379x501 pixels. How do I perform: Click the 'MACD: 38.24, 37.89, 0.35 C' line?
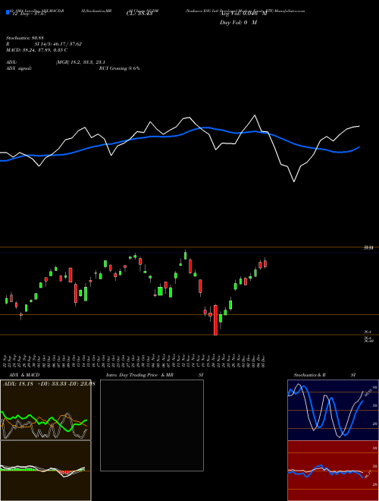pos(36,50)
